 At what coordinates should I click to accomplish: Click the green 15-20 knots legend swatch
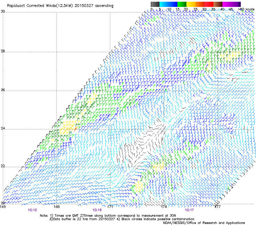point(182,4)
